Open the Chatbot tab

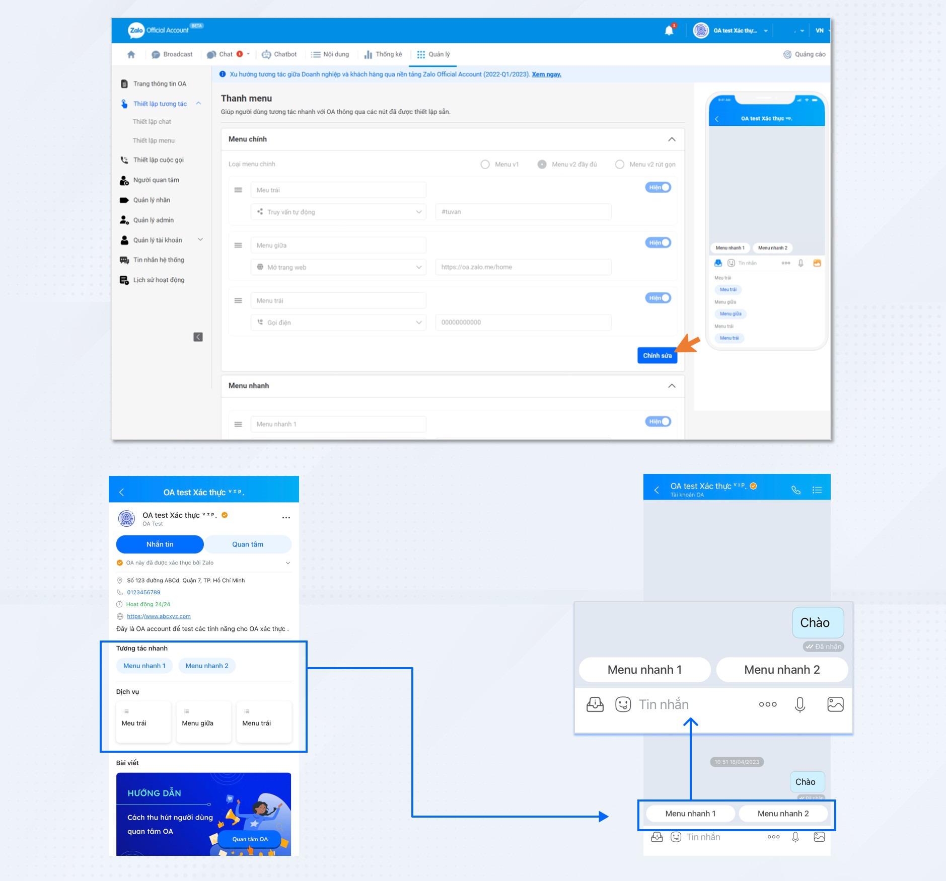[x=279, y=54]
